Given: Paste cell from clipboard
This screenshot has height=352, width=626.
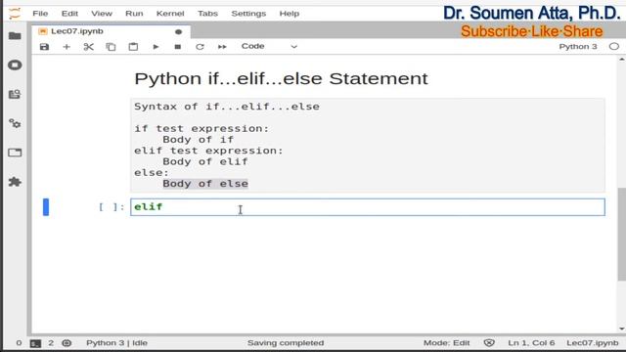Looking at the screenshot, I should 133,47.
